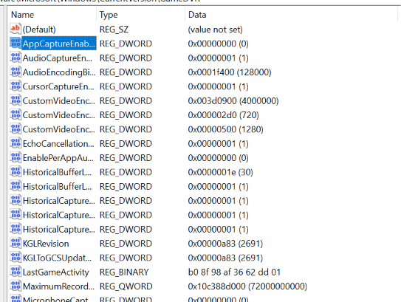Click the 0x10c388d000 (72000000000) data cell
Viewport: 401px width, 302px height.
247,286
